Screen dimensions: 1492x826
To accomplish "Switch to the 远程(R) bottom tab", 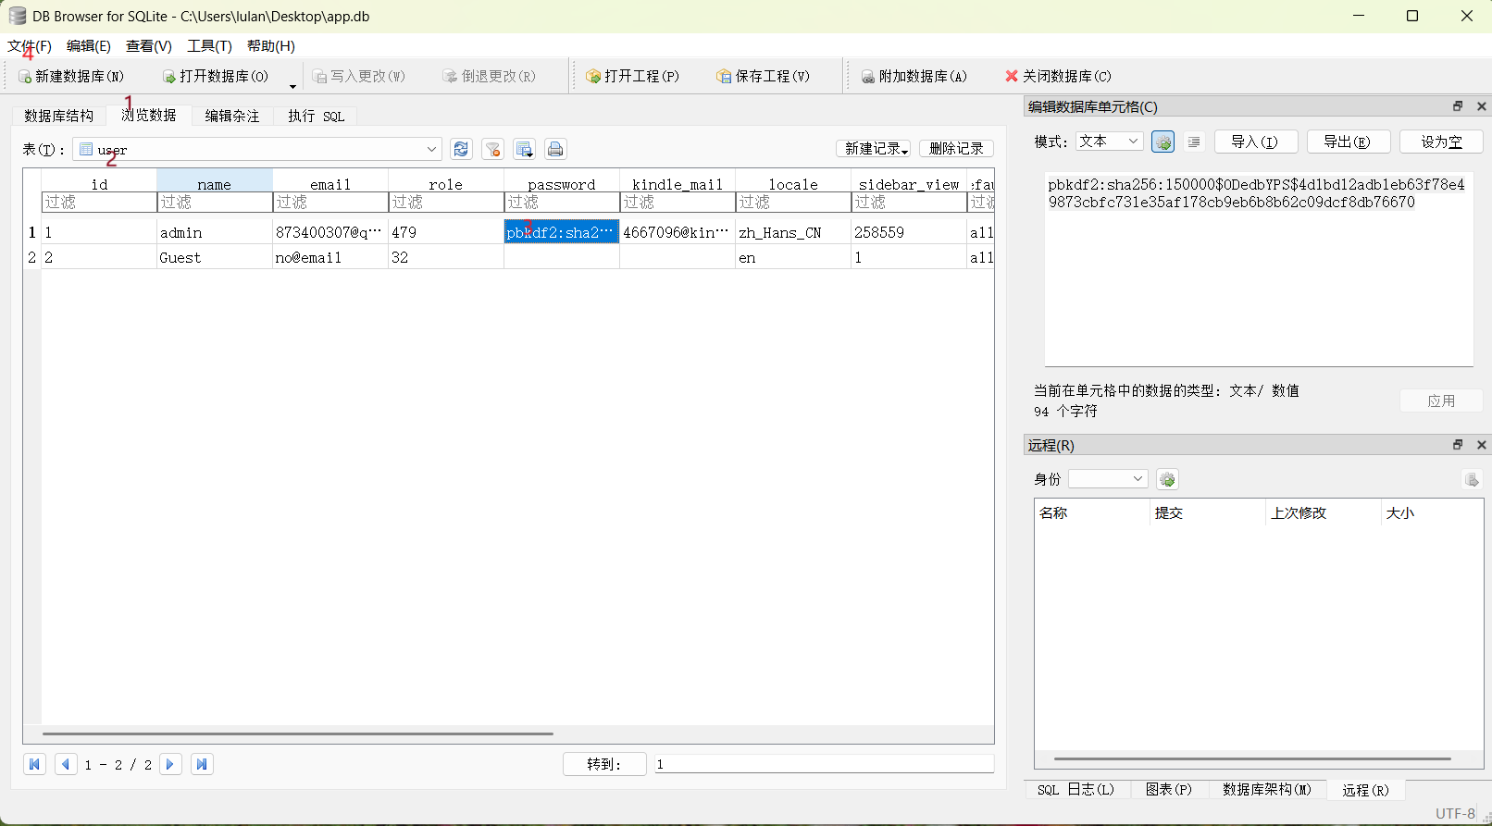I will pos(1365,790).
